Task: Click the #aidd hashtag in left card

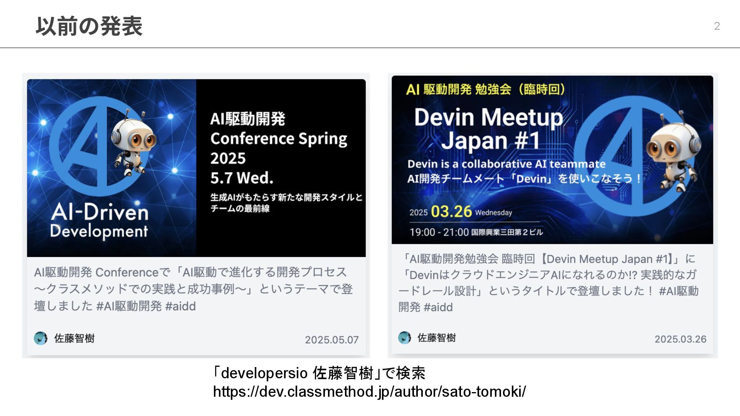Action: pyautogui.click(x=180, y=306)
